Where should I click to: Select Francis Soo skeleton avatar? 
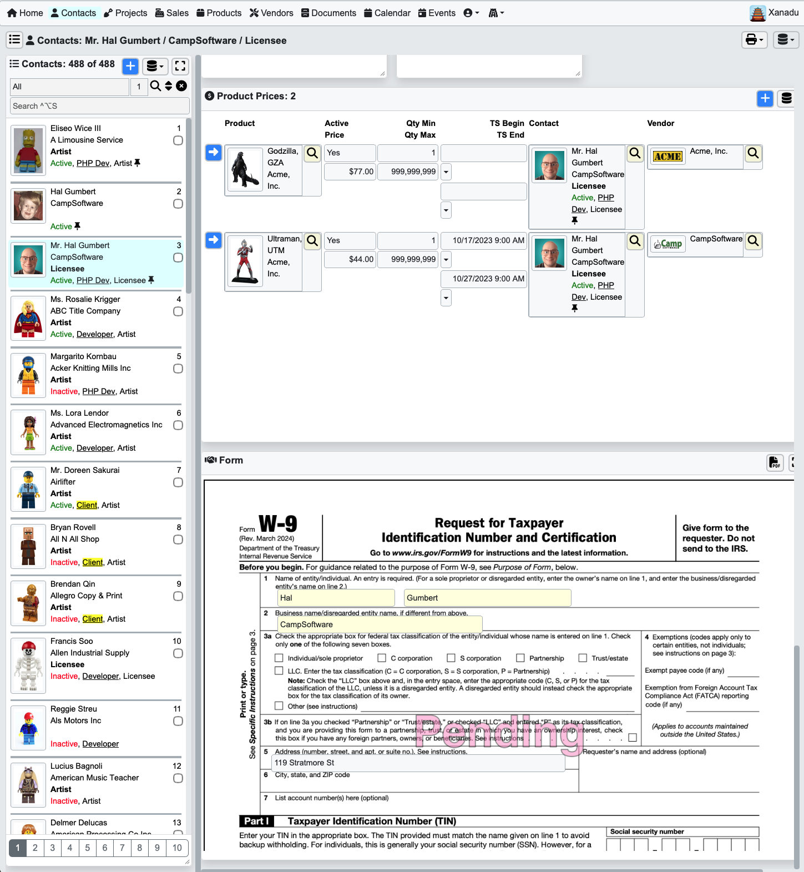click(28, 666)
